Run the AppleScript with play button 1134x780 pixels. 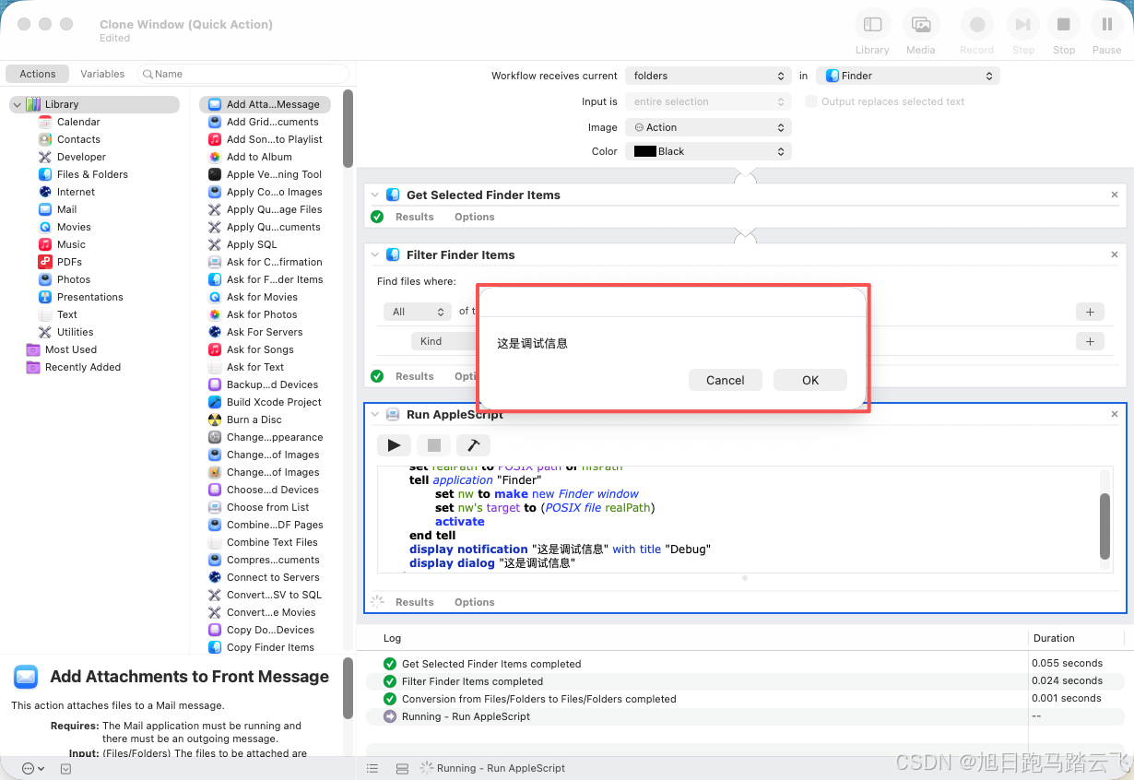[394, 445]
